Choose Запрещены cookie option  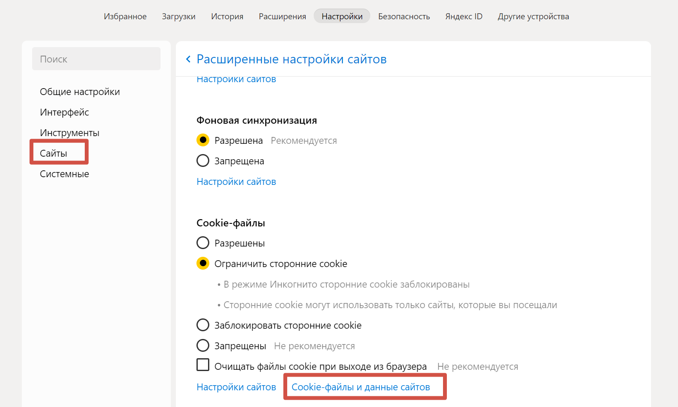(203, 345)
